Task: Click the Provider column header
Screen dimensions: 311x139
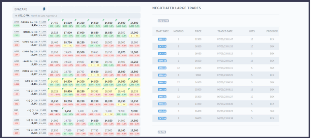Action: pyautogui.click(x=272, y=31)
